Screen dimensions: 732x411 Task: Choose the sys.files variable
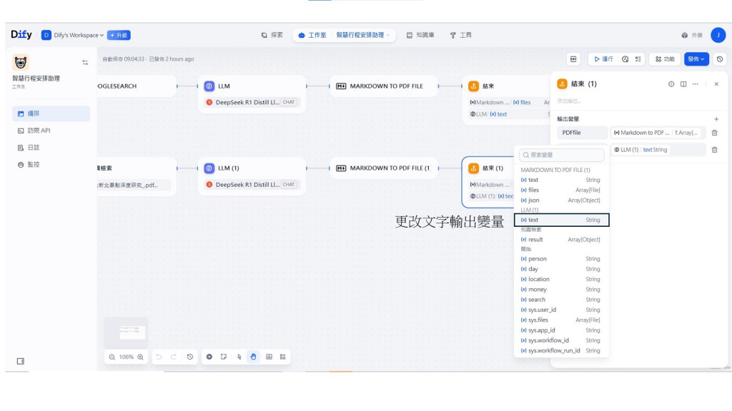[560, 320]
